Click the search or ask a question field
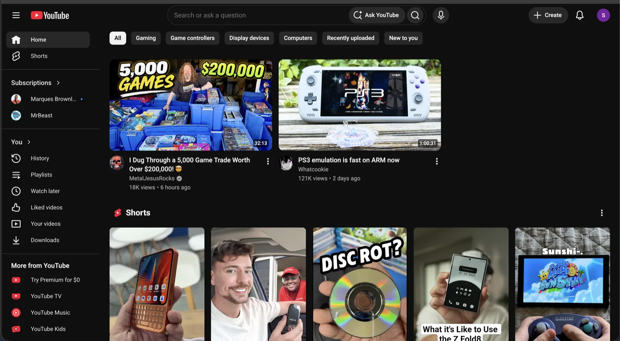This screenshot has width=620, height=341. [259, 15]
